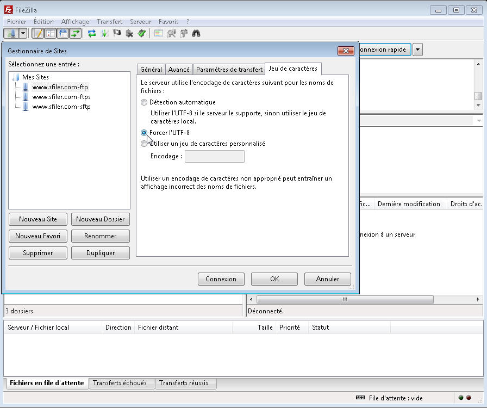Toggle the local directory tree icon
Screen dimensions: 487x408
pyautogui.click(x=51, y=33)
